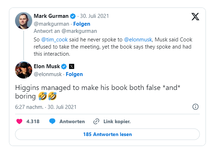Click the heart like icon
217x151 pixels.
click(19, 121)
